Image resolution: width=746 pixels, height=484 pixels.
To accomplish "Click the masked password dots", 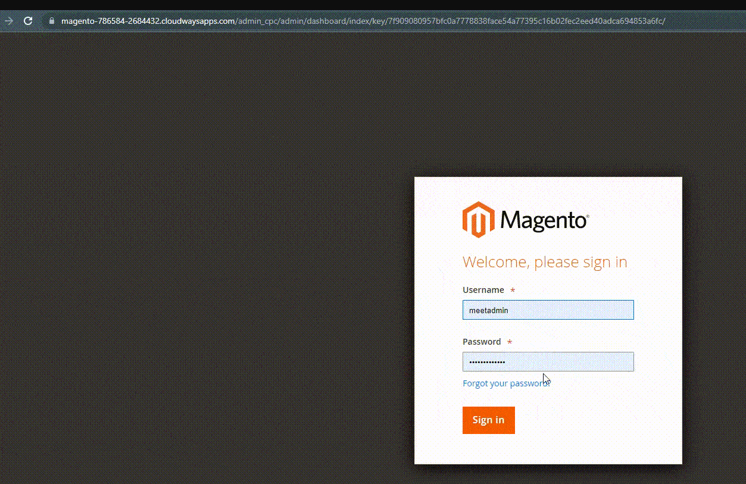I will point(487,361).
